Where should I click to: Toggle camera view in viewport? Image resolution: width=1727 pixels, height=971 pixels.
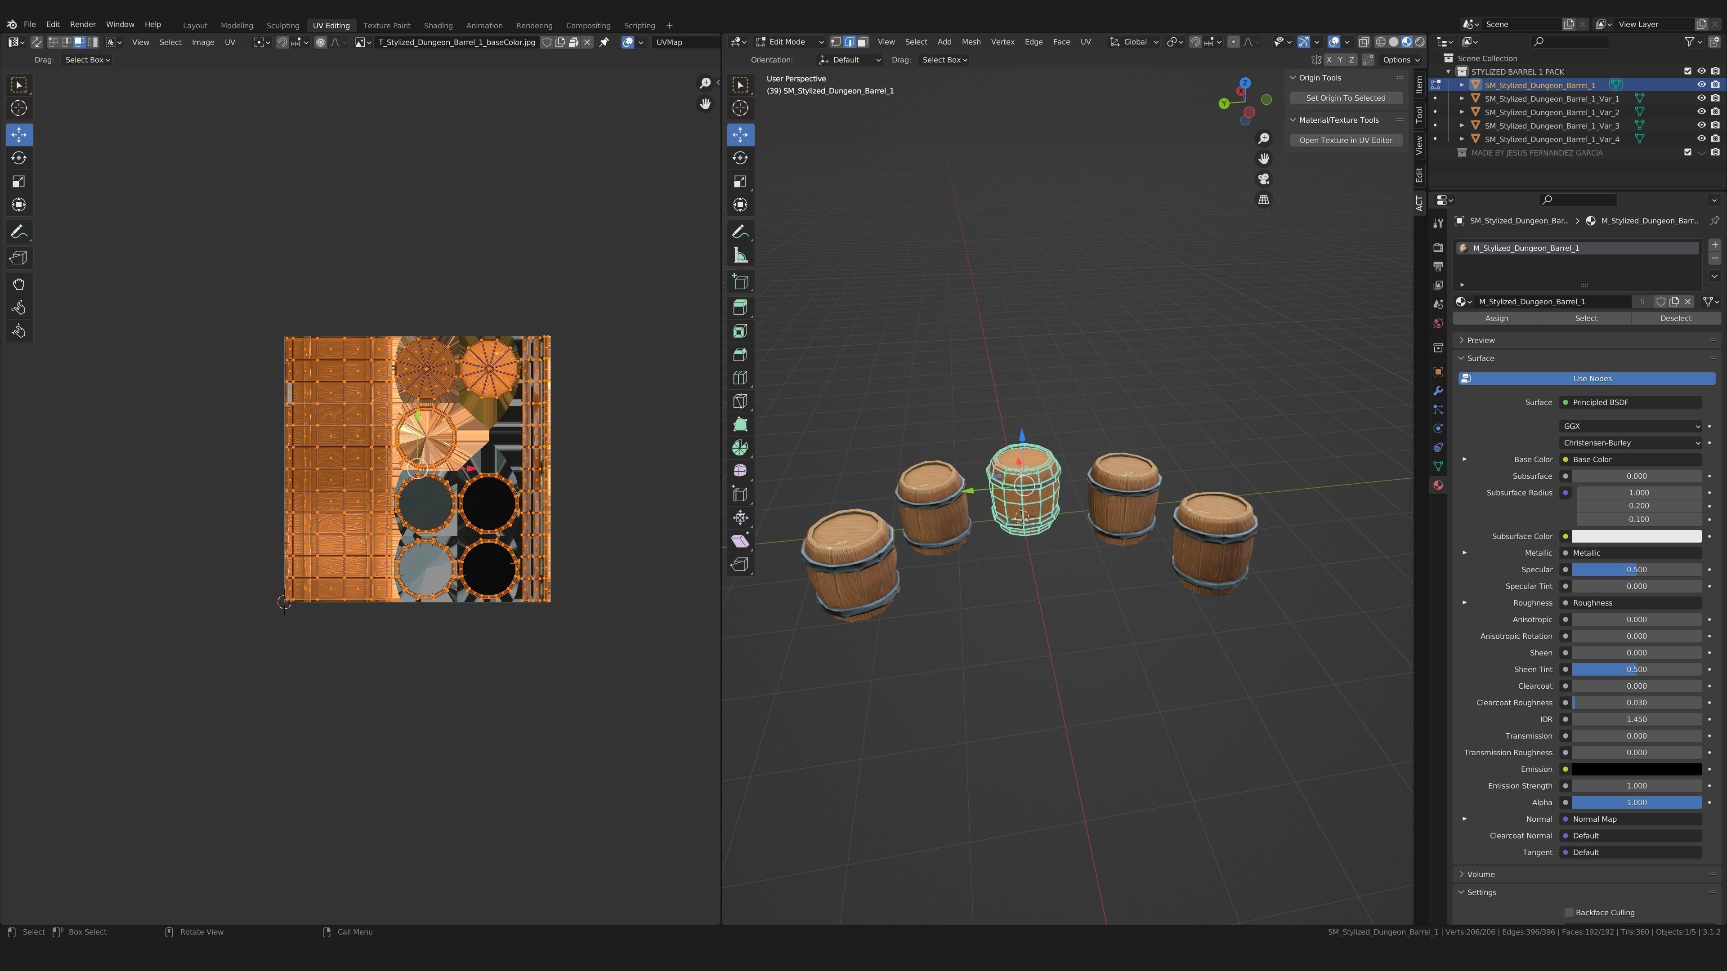(x=1264, y=180)
